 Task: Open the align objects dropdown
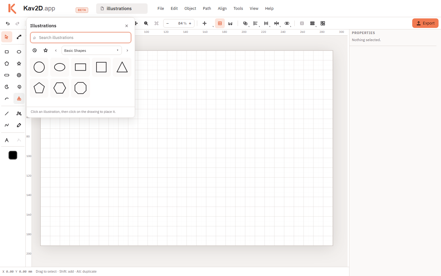255,23
